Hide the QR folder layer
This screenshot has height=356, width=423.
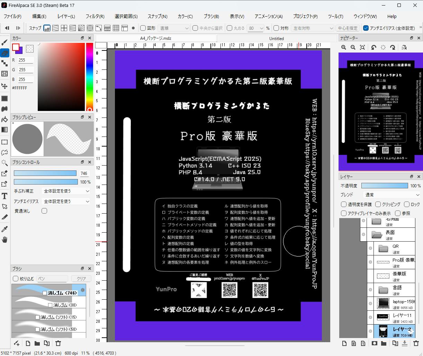(370, 248)
